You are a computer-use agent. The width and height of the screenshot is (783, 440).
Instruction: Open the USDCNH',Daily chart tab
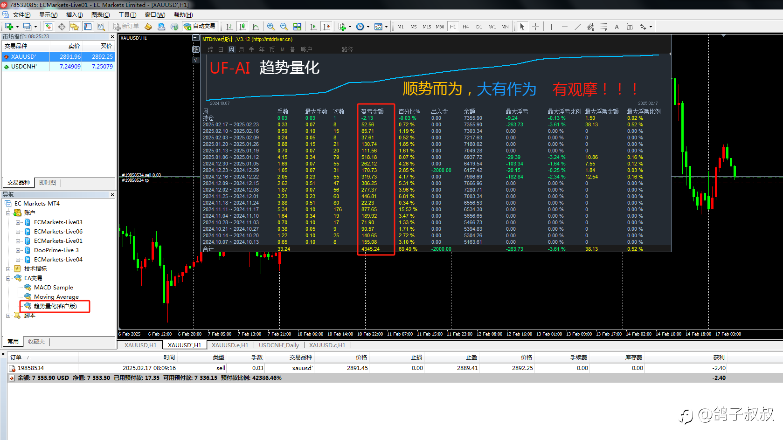tap(278, 345)
